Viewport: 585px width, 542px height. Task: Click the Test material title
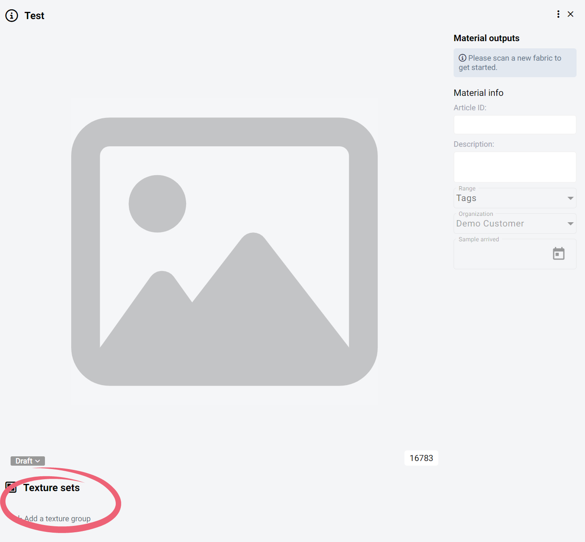point(34,16)
